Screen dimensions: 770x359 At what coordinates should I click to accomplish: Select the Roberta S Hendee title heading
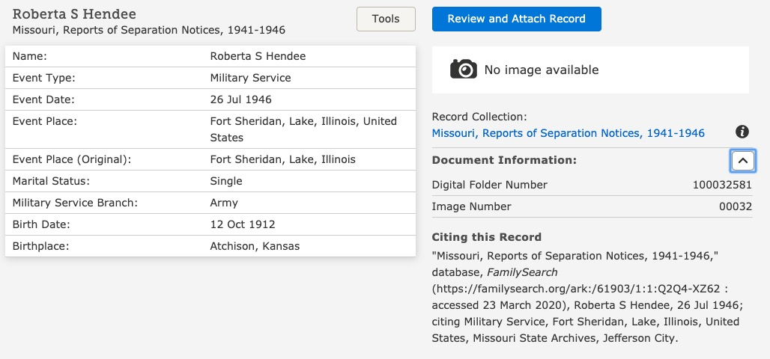pos(74,13)
